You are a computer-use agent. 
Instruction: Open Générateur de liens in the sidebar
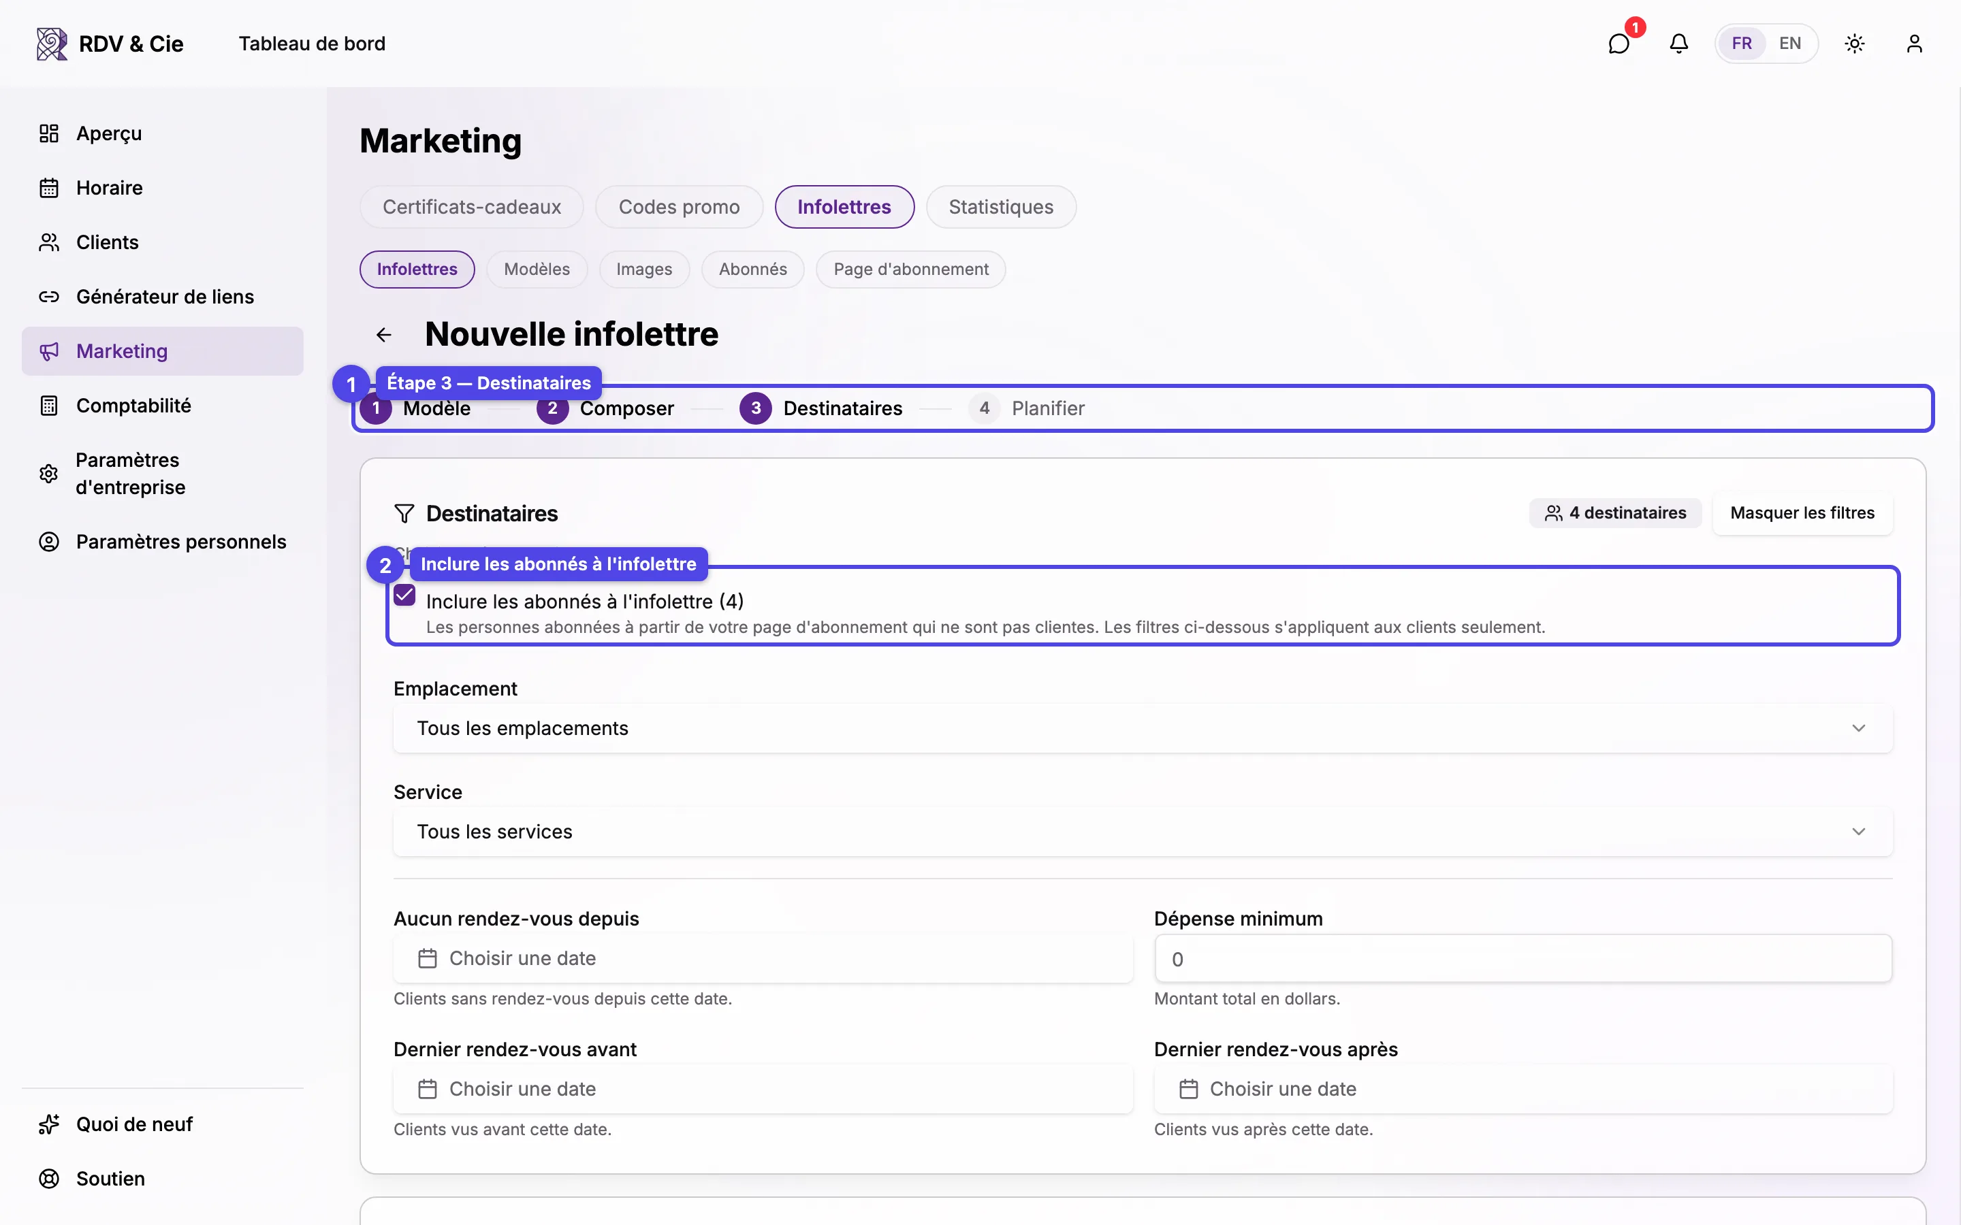(162, 297)
